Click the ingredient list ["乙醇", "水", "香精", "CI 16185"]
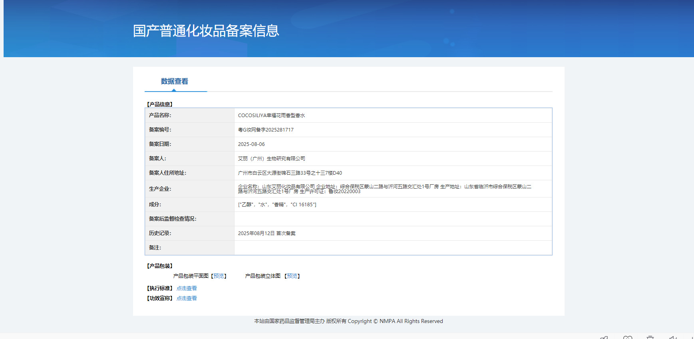This screenshot has width=694, height=339. point(277,205)
